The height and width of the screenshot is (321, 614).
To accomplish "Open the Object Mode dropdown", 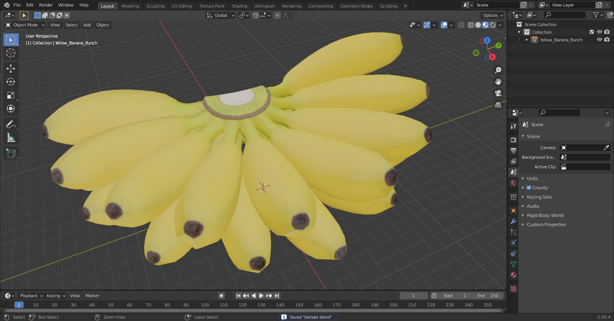I will 25,25.
